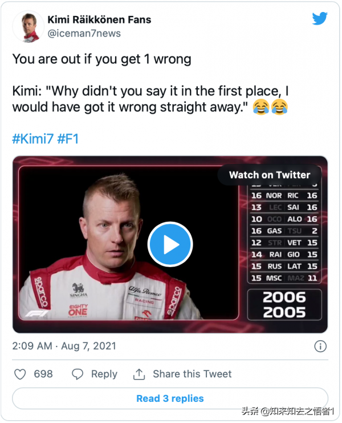Click the reply speech bubble icon
The image size is (342, 423).
(x=78, y=374)
